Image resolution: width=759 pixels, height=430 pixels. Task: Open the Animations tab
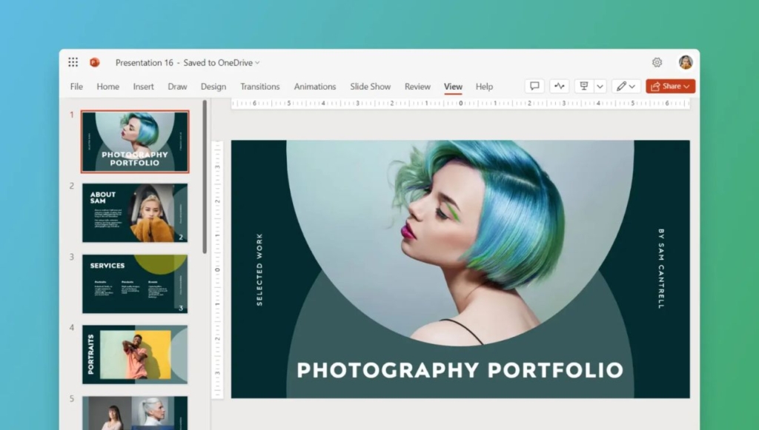click(x=315, y=87)
